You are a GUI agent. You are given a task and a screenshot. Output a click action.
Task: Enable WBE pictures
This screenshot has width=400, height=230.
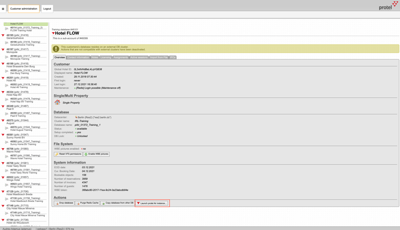click(x=96, y=154)
